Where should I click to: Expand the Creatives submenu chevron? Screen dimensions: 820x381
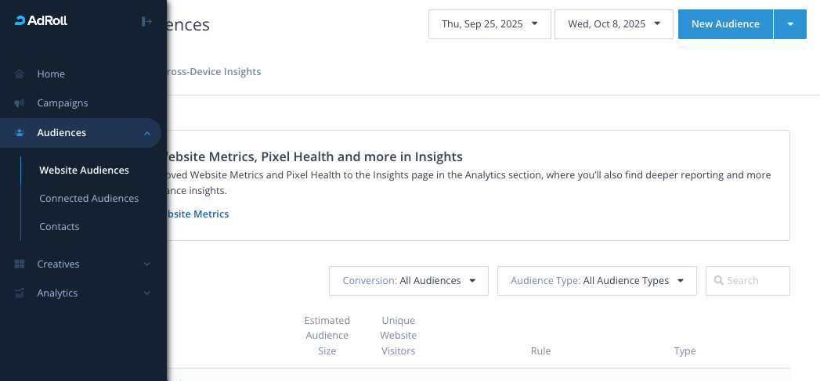(146, 264)
